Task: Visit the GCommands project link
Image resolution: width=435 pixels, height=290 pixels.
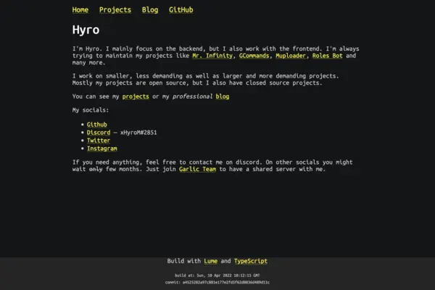Action: coord(254,56)
